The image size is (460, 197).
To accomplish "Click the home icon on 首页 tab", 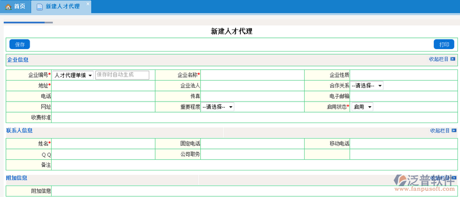I will [8, 7].
